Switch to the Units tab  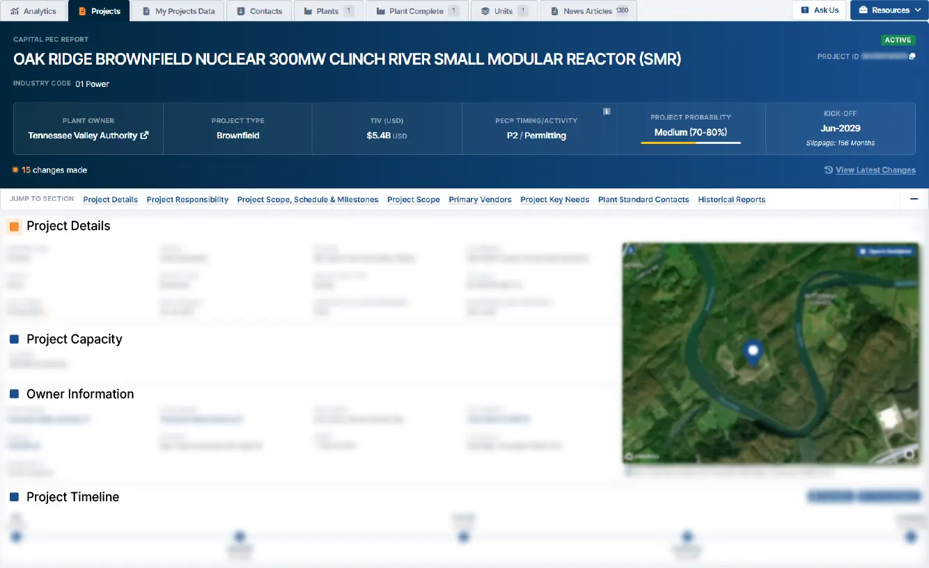[x=504, y=11]
